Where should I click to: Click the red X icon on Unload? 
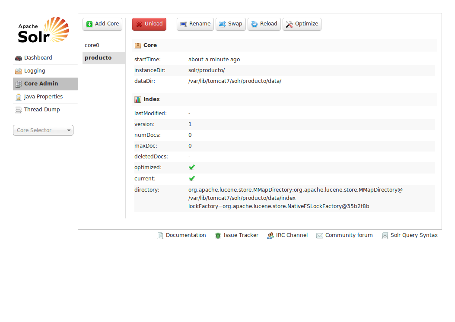click(x=139, y=24)
